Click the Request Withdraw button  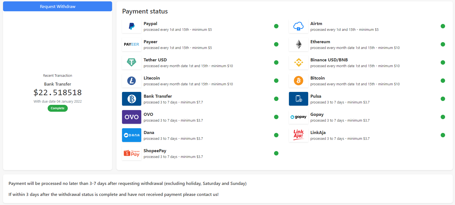[58, 6]
